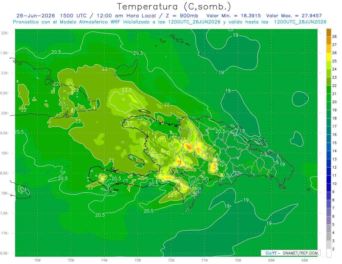Pick the dark orange swatch above 28

(329, 32)
